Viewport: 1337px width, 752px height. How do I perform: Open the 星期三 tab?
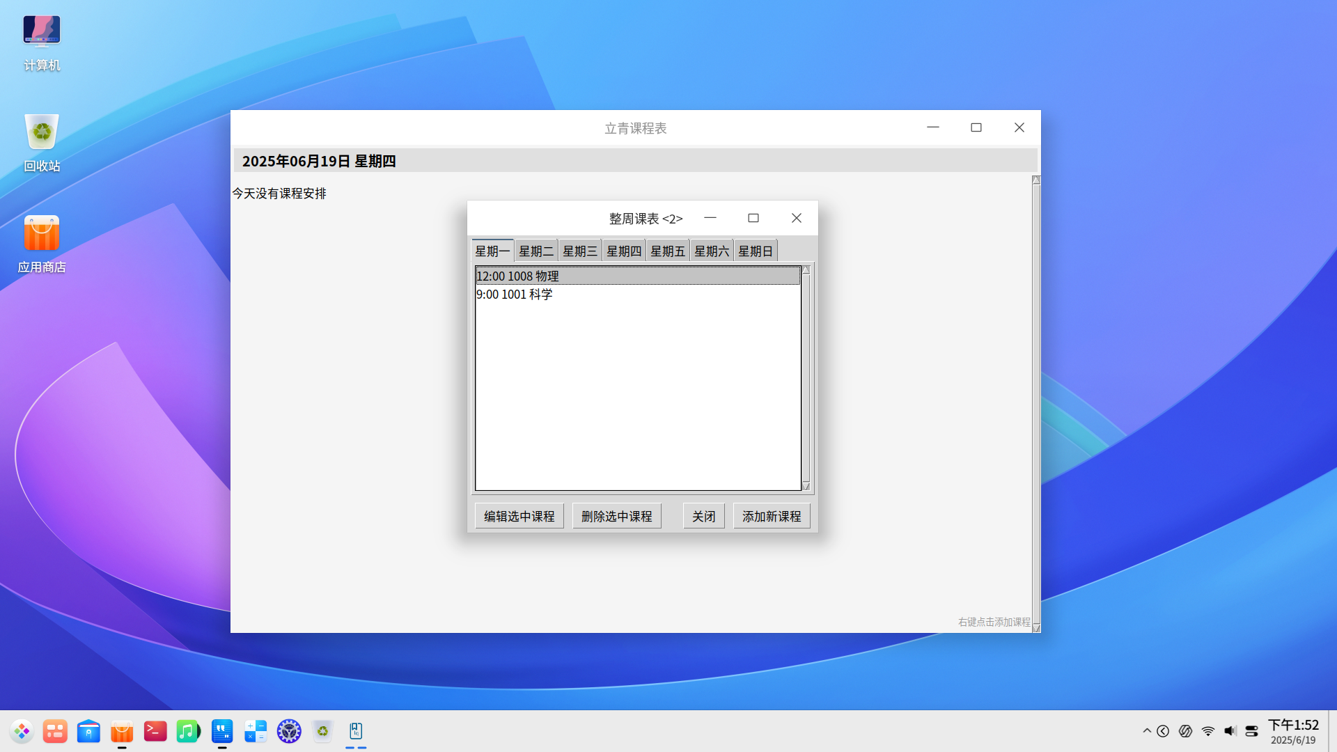pyautogui.click(x=580, y=251)
